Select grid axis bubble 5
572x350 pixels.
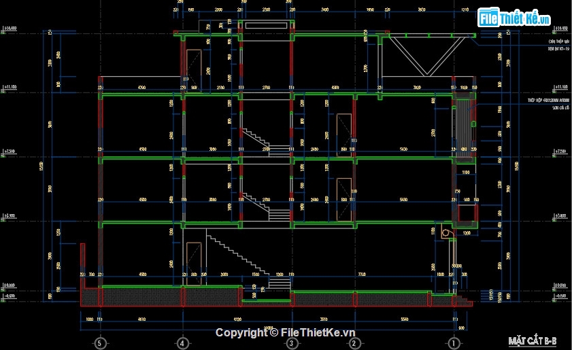click(x=100, y=343)
